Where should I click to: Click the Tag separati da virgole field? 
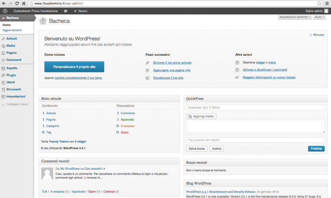click(255, 140)
